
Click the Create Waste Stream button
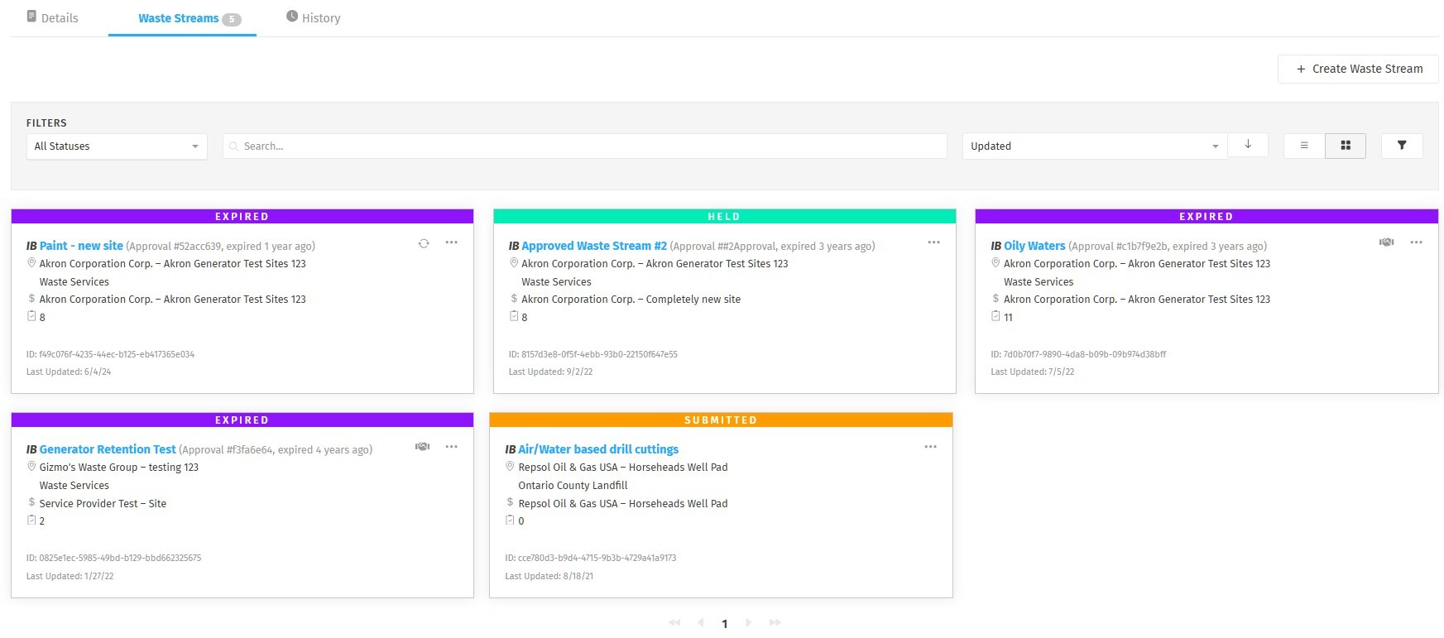(x=1358, y=69)
